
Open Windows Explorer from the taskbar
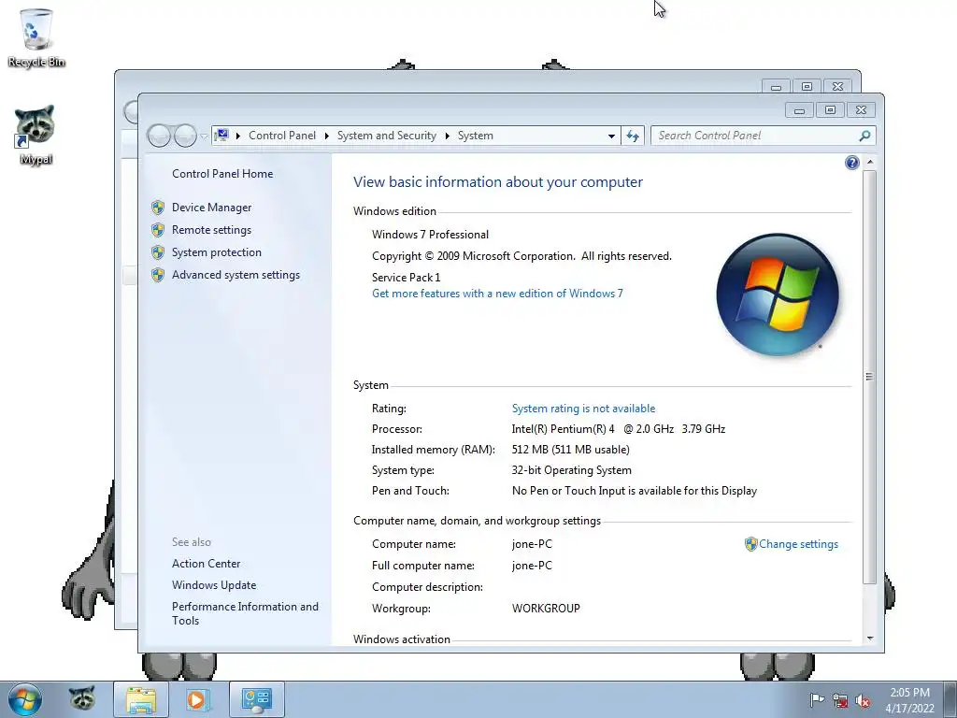[141, 699]
